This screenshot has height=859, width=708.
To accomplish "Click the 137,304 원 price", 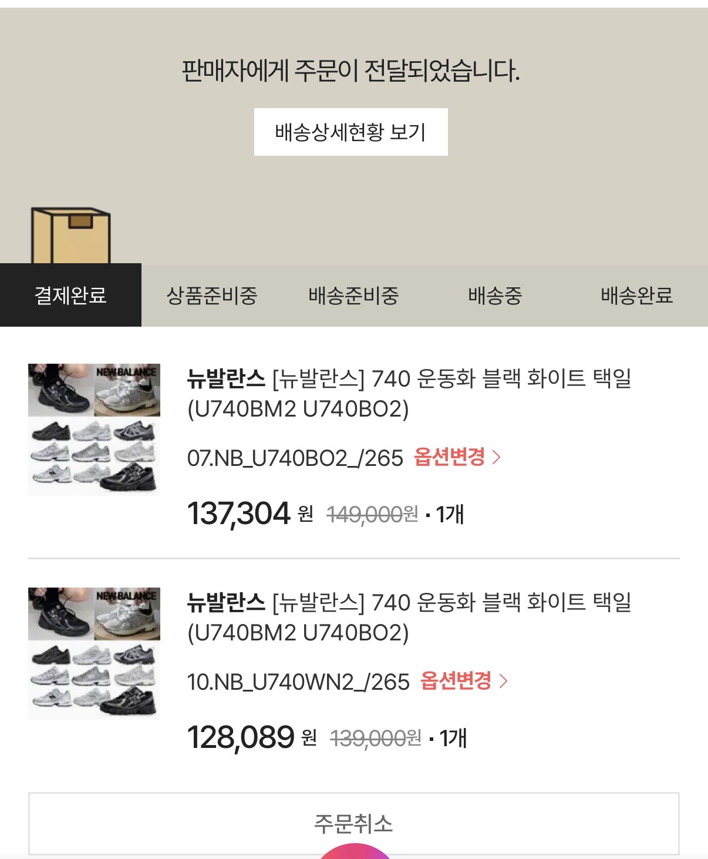I will point(250,514).
